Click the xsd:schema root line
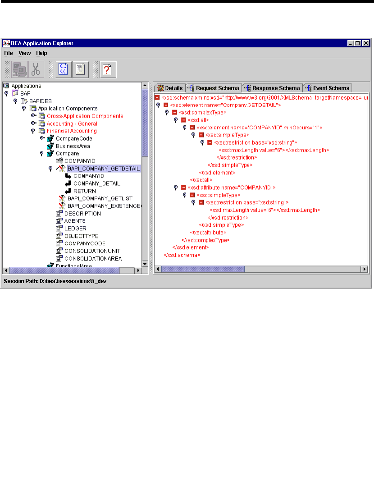374x485 pixels. click(x=264, y=98)
